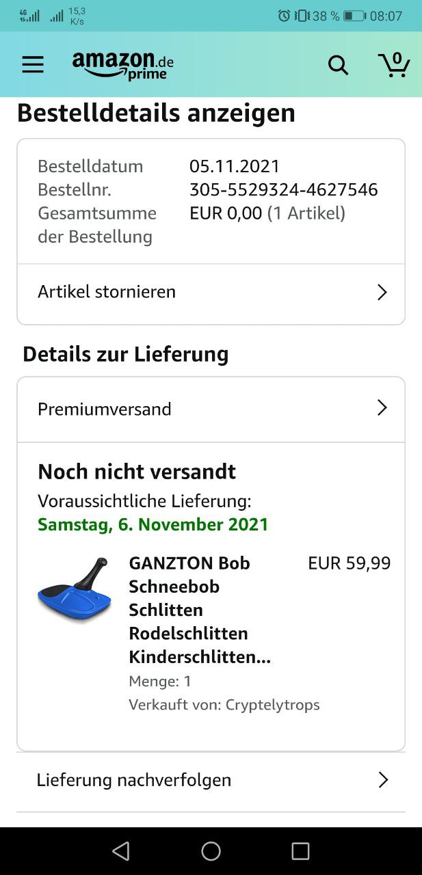Open recent apps square button
This screenshot has width=422, height=875.
pyautogui.click(x=300, y=851)
